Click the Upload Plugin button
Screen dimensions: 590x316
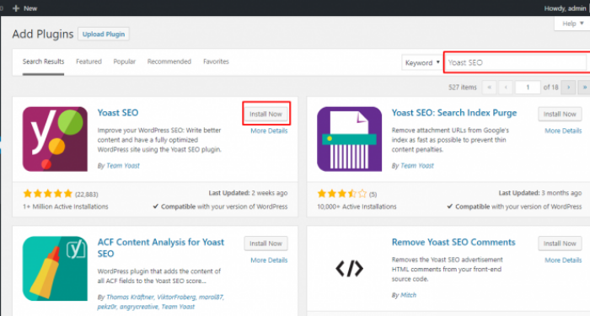click(x=104, y=35)
